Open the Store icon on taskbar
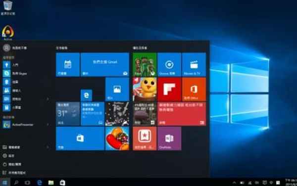Image resolution: width=297 pixels, height=186 pixels. click(x=62, y=183)
